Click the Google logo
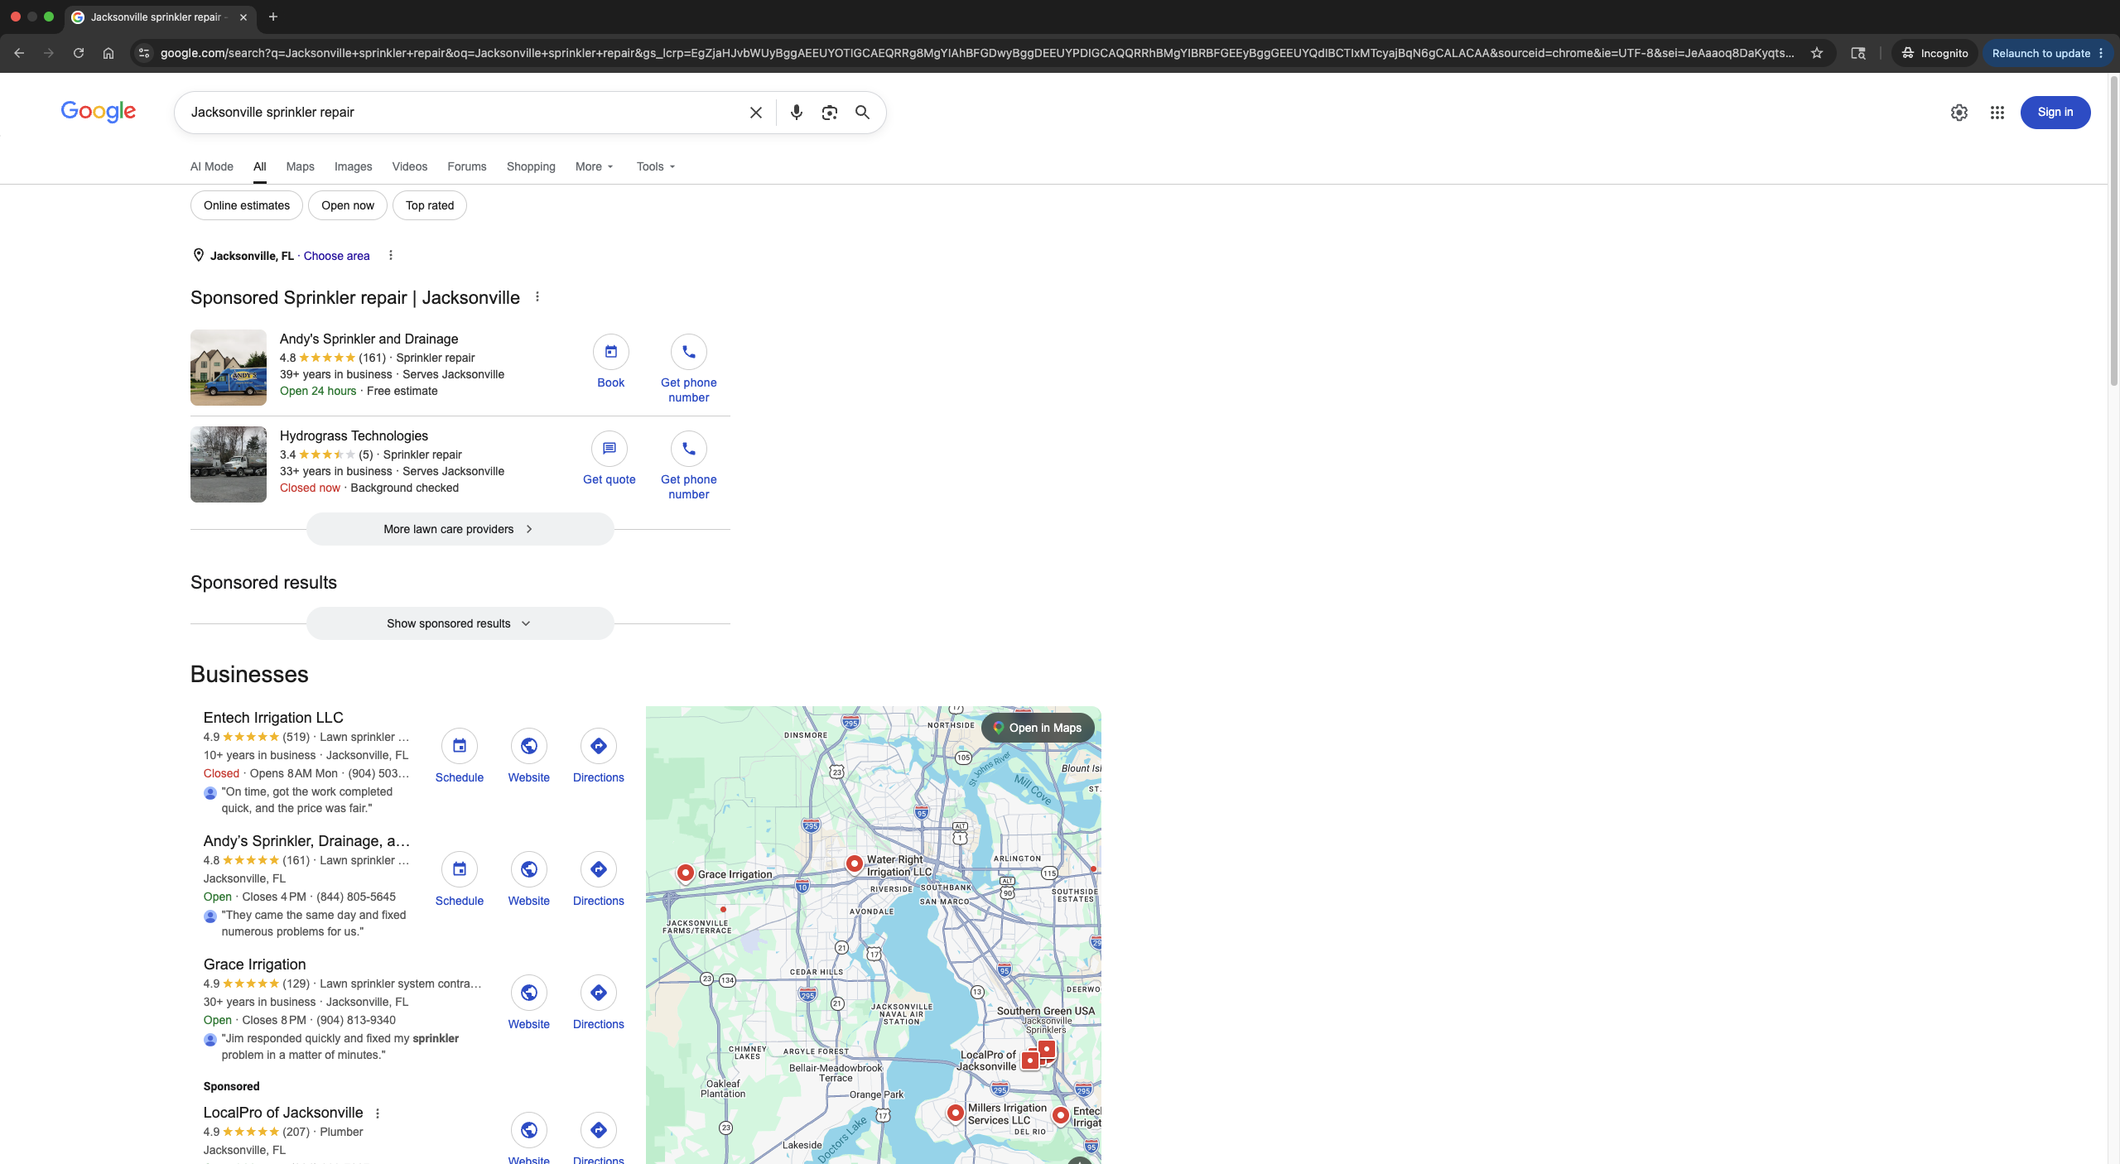The image size is (2120, 1164). [x=99, y=112]
